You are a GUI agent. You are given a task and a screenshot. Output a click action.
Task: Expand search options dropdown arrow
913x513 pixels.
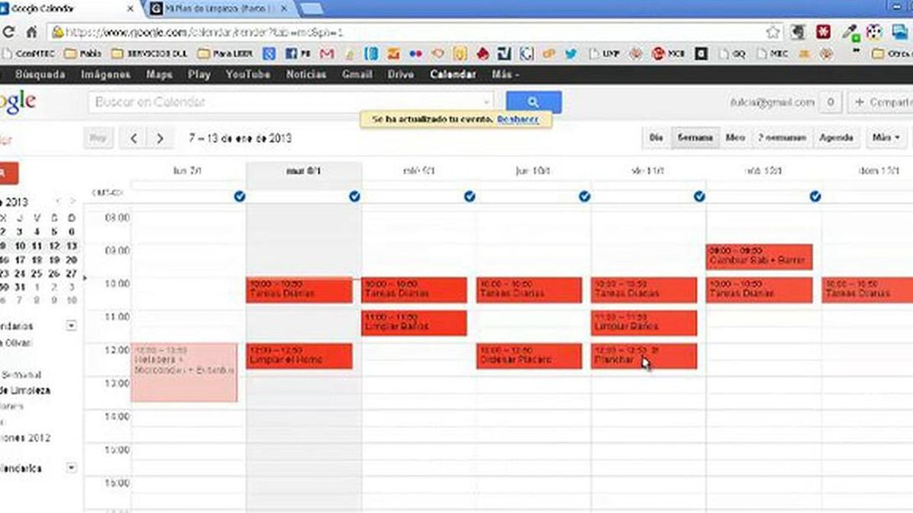click(x=487, y=102)
